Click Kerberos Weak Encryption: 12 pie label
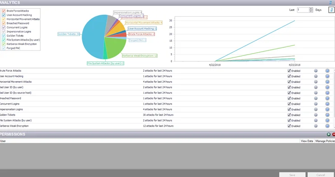335x177 pixels. [140, 56]
